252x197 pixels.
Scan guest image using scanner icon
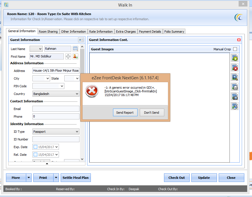(235, 106)
